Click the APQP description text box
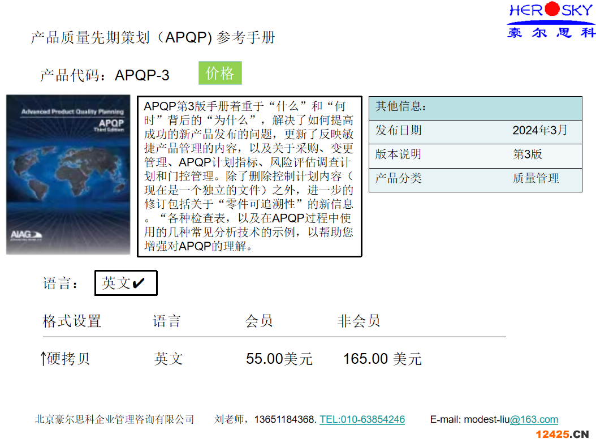The width and height of the screenshot is (596, 447). coord(249,177)
